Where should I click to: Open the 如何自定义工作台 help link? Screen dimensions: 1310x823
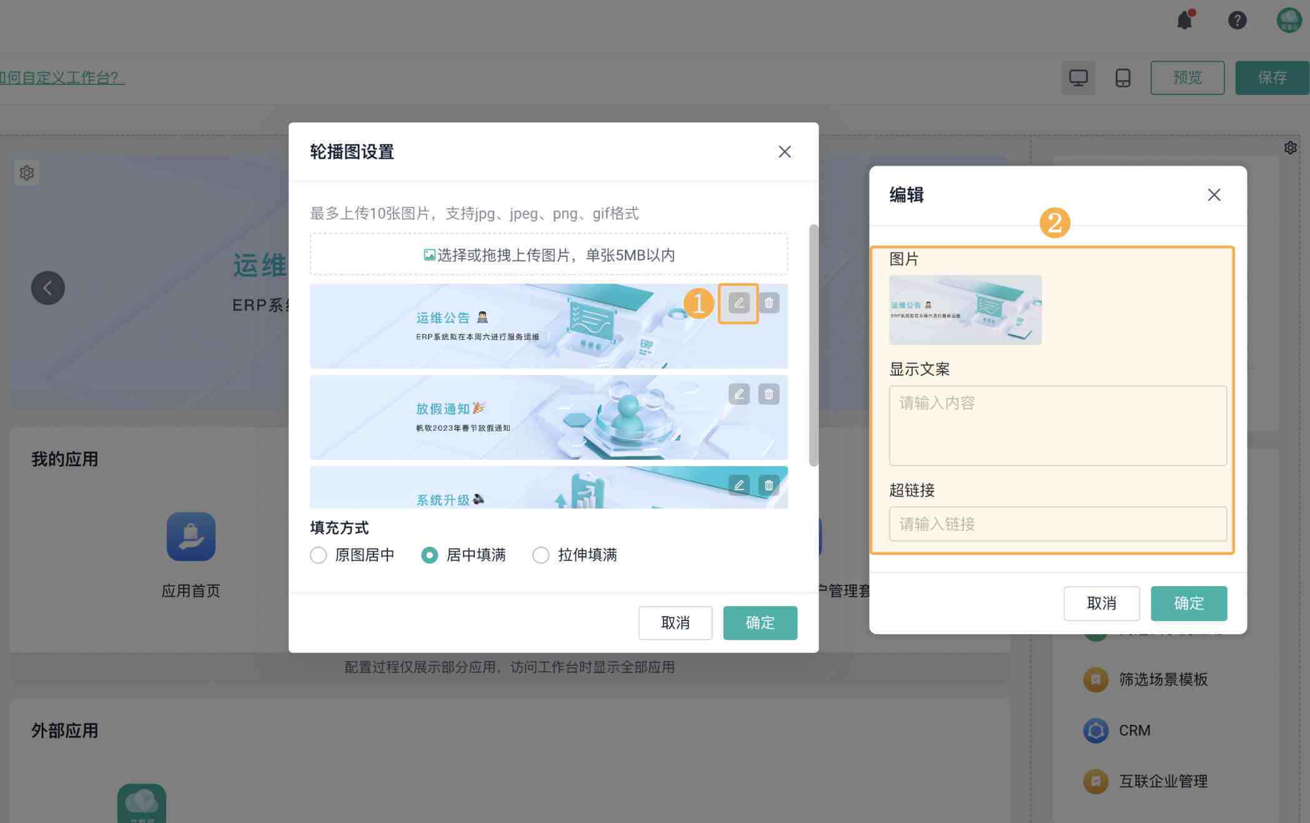pyautogui.click(x=62, y=77)
